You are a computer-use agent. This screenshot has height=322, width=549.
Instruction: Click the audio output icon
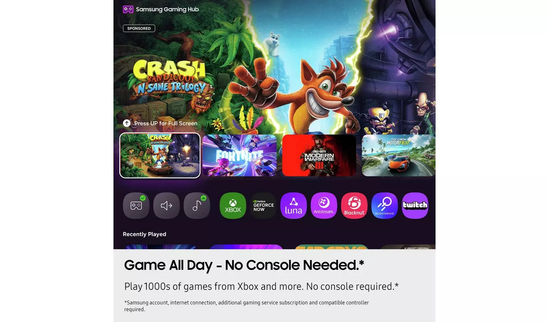167,206
